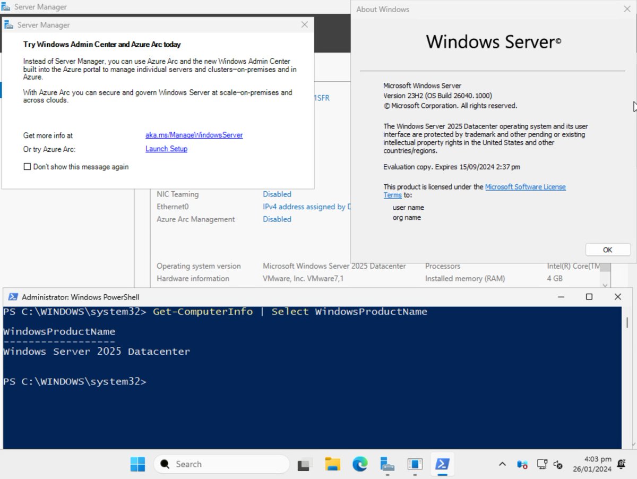637x479 pixels.
Task: Click the VMware, Inc. VMware7,1 value
Action: [303, 278]
